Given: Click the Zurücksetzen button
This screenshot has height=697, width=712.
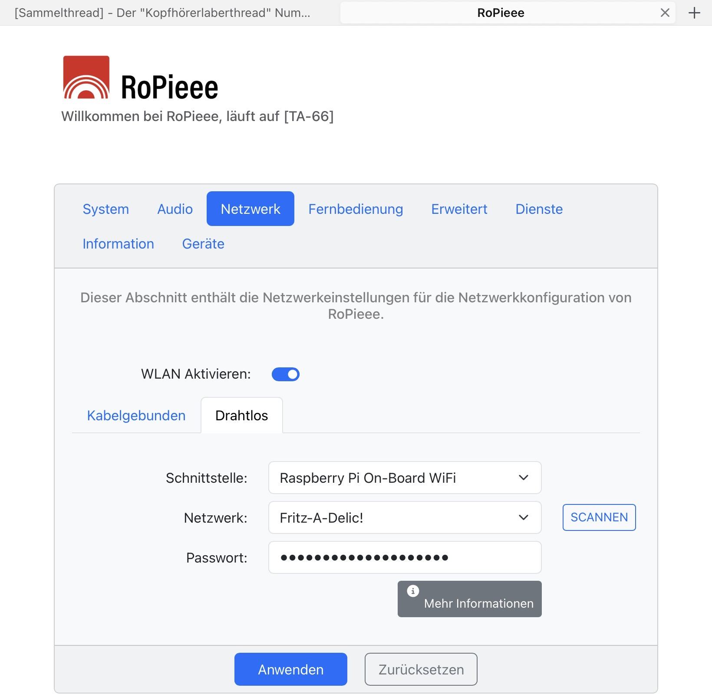Looking at the screenshot, I should pos(421,669).
